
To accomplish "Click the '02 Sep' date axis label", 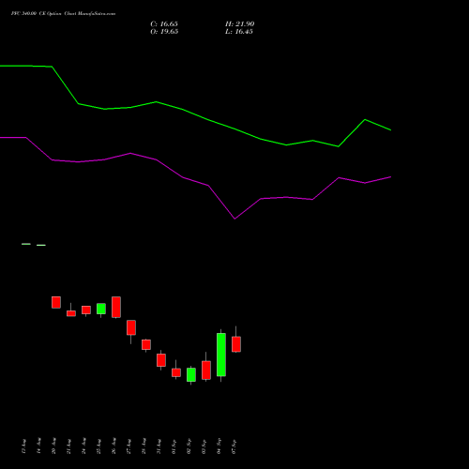I will (189, 446).
